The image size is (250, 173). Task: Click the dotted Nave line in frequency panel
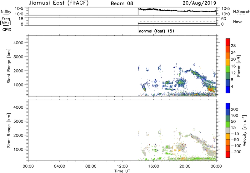click(177, 22)
